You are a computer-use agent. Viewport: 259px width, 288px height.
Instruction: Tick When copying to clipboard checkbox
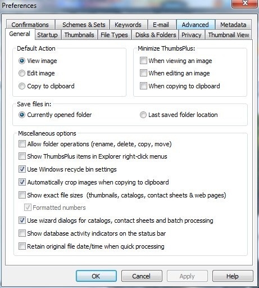(143, 86)
